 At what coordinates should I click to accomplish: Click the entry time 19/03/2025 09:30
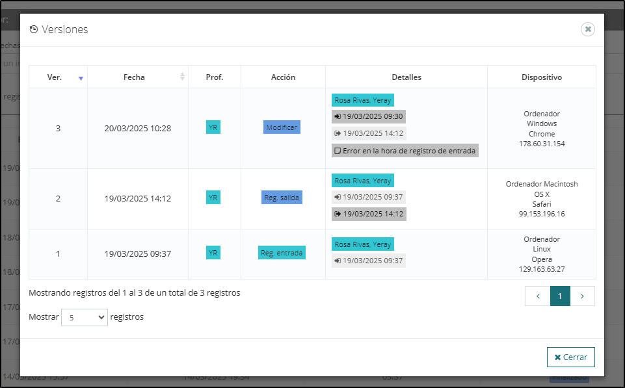click(369, 117)
